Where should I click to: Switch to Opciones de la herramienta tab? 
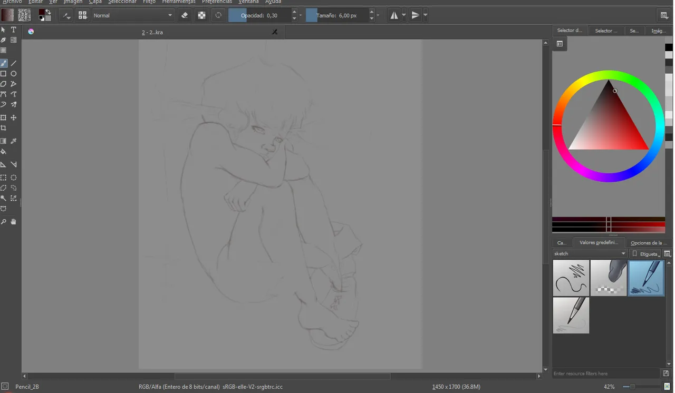tap(649, 243)
